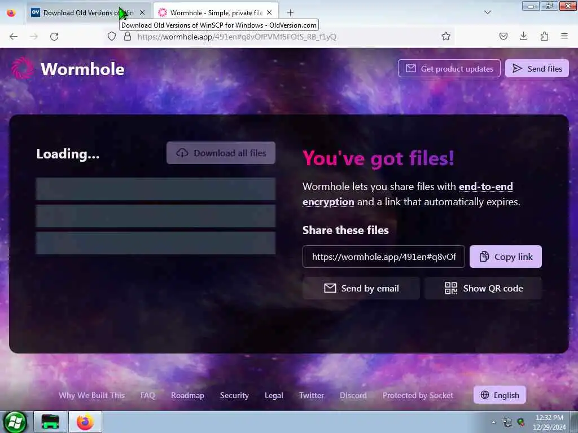This screenshot has width=578, height=433.
Task: Bookmark this page with the star icon
Action: [446, 36]
